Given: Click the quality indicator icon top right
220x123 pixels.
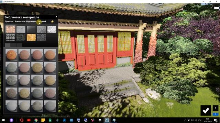Looking at the screenshot, I should tap(217, 6).
